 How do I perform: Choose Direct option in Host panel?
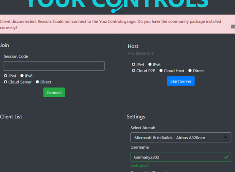click(190, 71)
